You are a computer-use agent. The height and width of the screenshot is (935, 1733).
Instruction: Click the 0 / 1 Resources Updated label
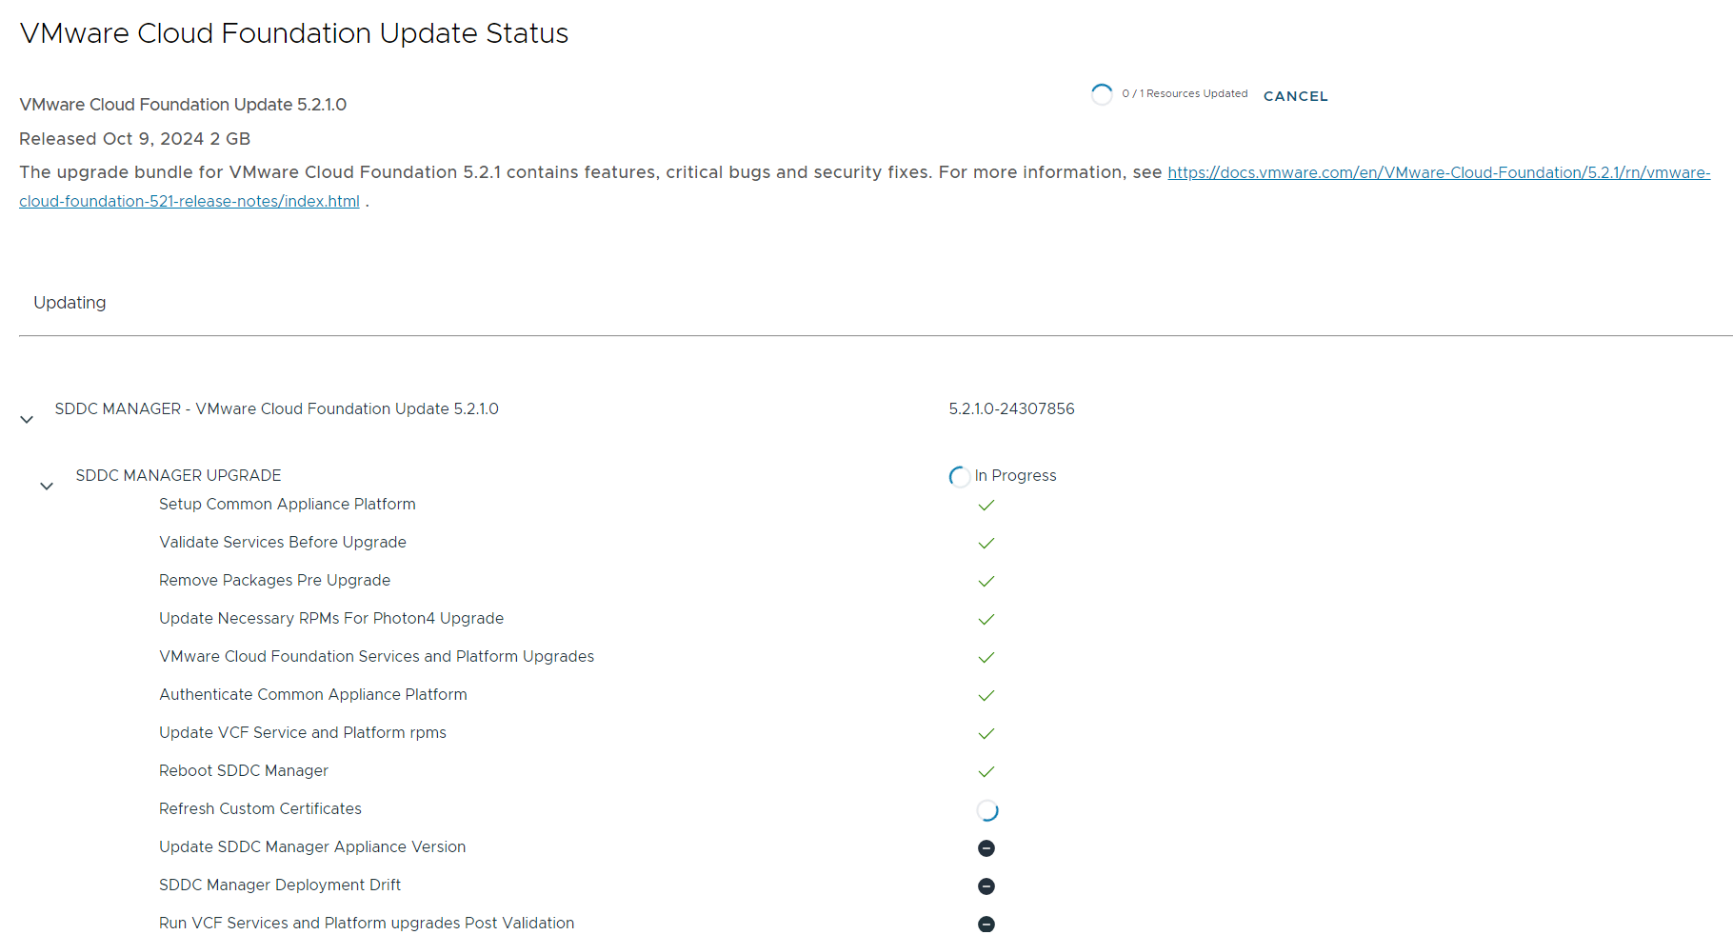pyautogui.click(x=1185, y=93)
